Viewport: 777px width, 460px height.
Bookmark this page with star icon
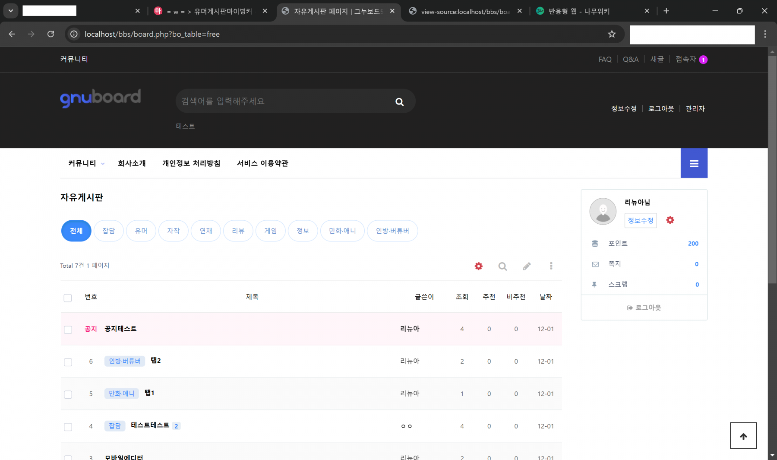tap(612, 34)
